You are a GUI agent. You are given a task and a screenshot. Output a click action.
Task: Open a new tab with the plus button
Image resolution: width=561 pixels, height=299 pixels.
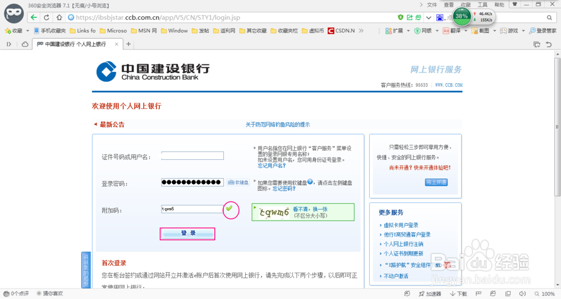click(128, 44)
